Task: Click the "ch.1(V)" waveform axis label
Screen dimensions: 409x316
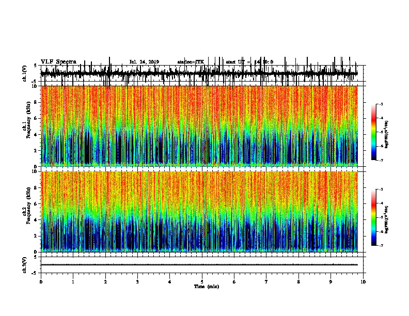Action: (x=25, y=73)
